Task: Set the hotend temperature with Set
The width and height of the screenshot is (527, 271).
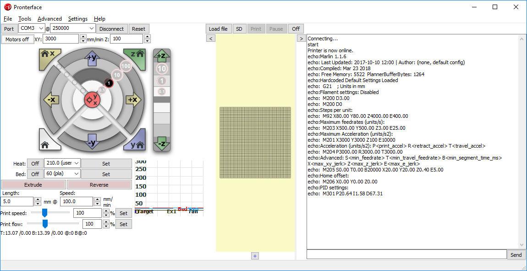Action: 106,164
